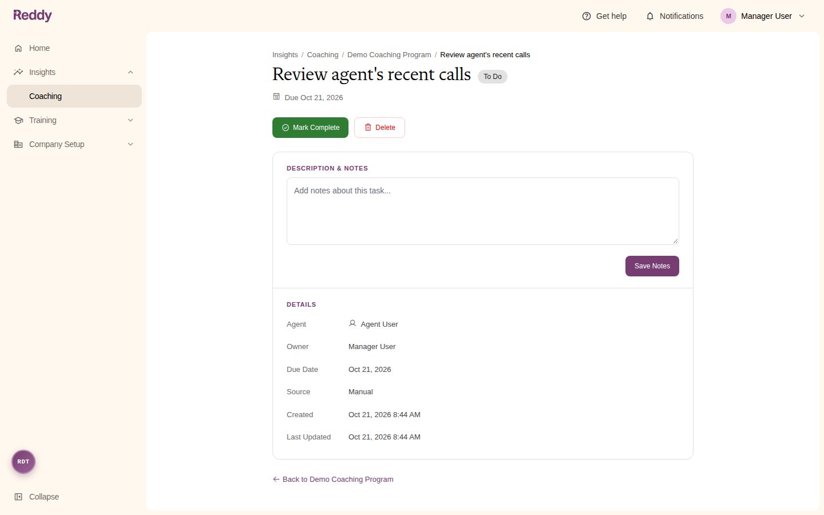Open Notifications in the top bar
Image resolution: width=824 pixels, height=515 pixels.
point(675,16)
